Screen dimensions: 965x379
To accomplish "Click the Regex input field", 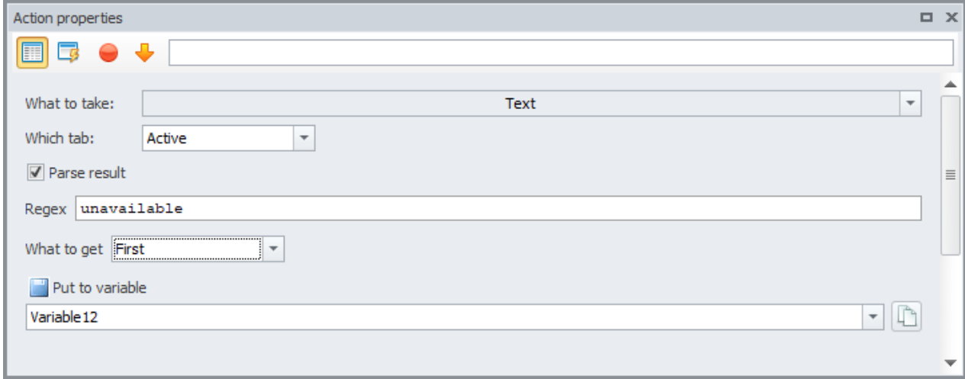I will click(497, 208).
